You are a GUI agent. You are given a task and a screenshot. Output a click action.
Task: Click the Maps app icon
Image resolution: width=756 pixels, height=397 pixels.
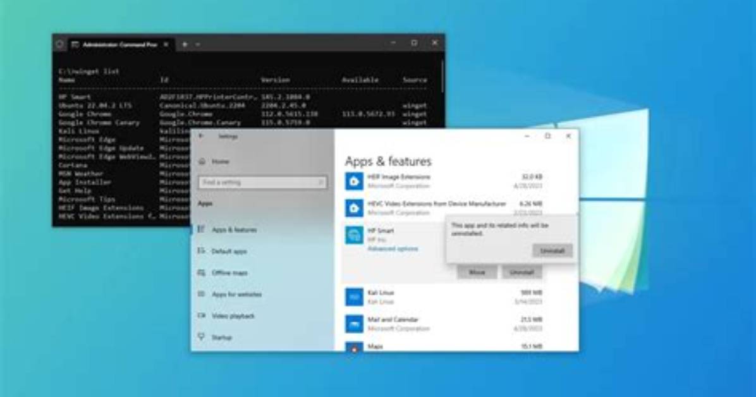click(354, 347)
